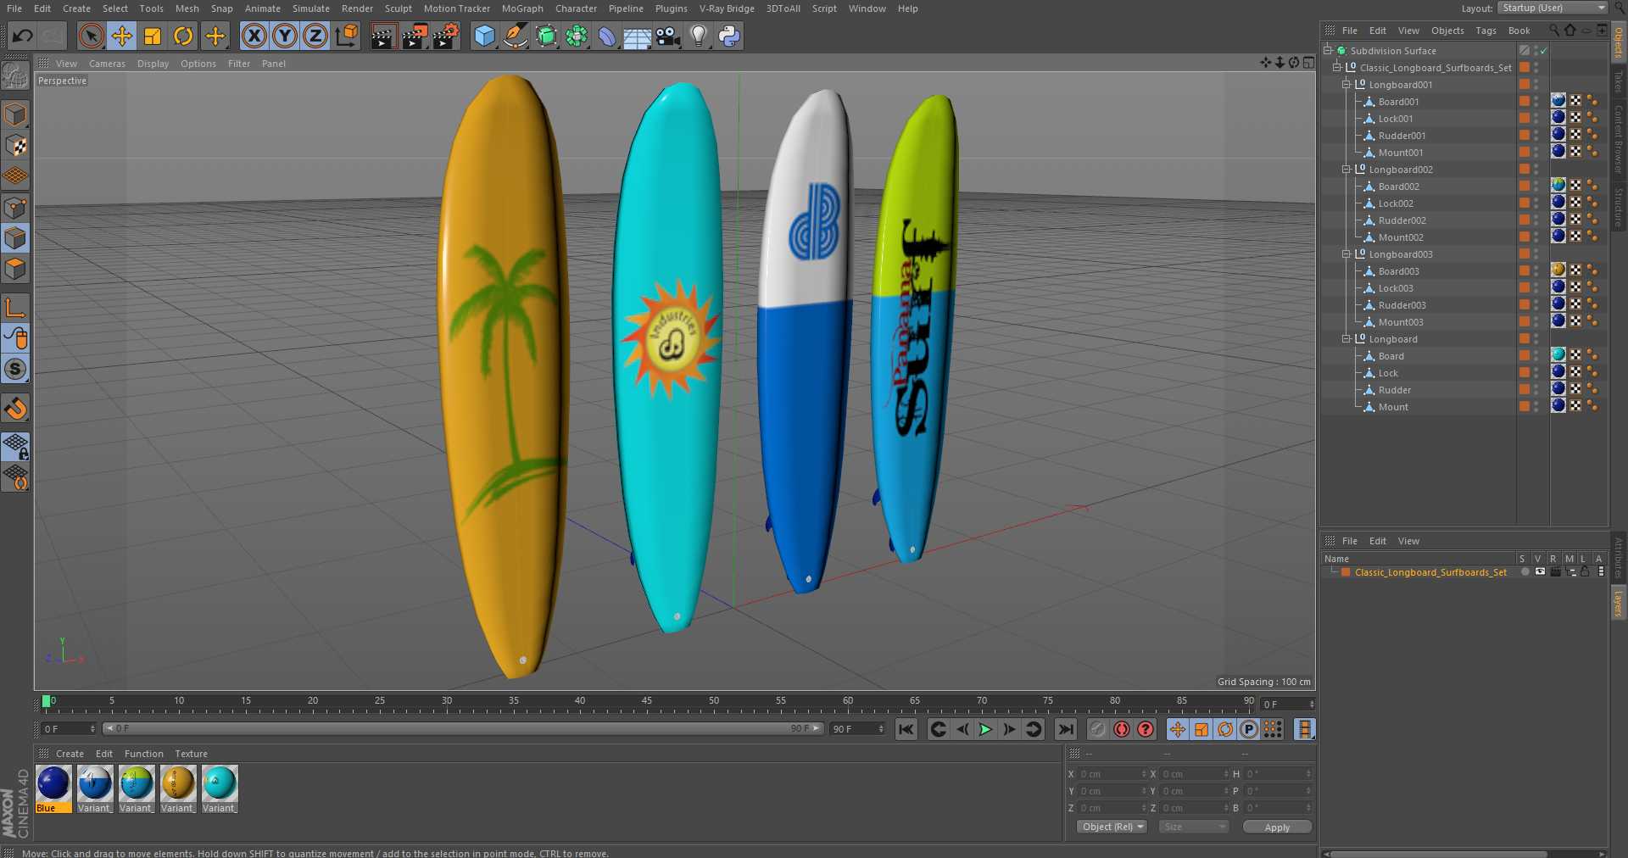The height and width of the screenshot is (858, 1628).
Task: Go to end of animation
Action: click(x=1066, y=729)
